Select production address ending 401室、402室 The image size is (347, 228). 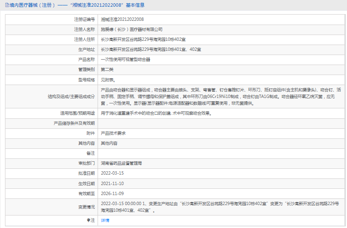tap(151, 49)
